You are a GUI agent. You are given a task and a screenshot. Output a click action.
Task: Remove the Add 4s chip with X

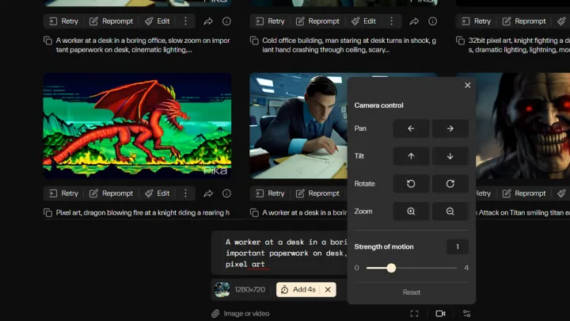[x=328, y=289]
